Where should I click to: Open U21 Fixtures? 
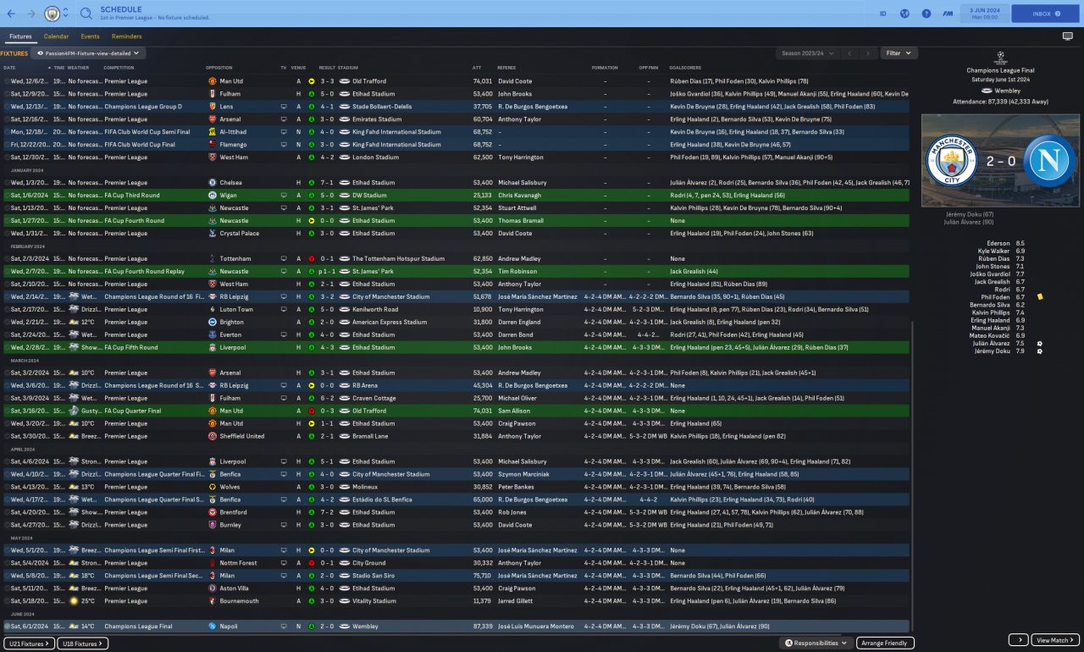coord(28,644)
